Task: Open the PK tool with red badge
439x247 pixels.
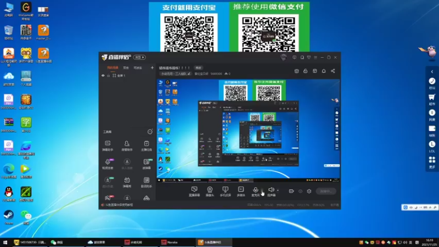Action: pos(108,198)
